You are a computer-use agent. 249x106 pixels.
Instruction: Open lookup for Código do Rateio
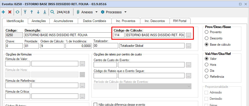[188, 76]
